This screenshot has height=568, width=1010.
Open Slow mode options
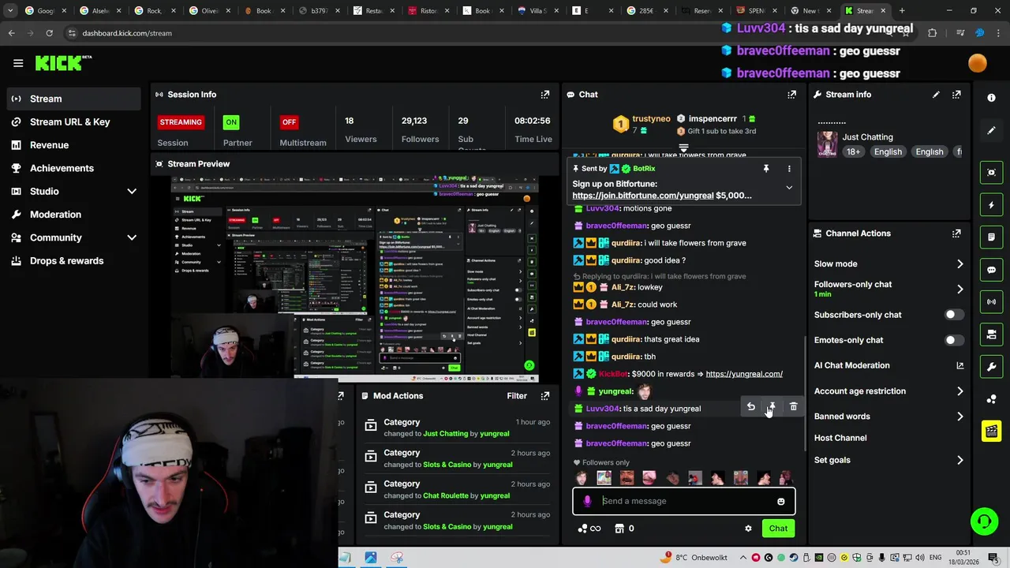888,264
